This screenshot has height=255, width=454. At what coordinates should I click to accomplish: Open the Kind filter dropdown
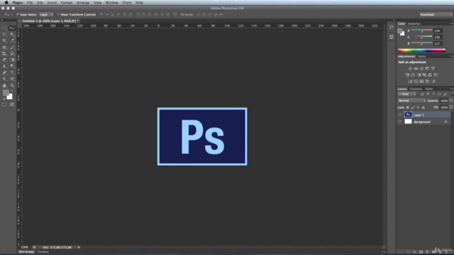tap(407, 94)
